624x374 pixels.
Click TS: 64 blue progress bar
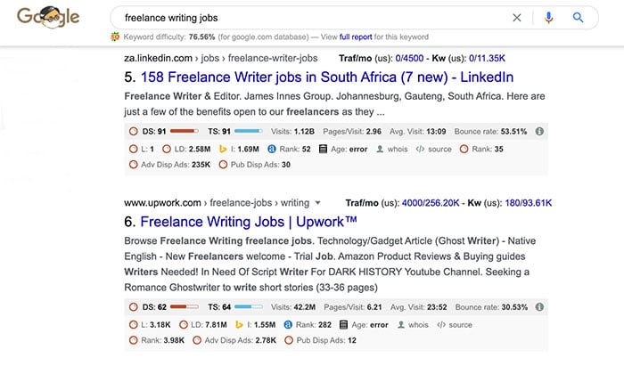tap(249, 306)
